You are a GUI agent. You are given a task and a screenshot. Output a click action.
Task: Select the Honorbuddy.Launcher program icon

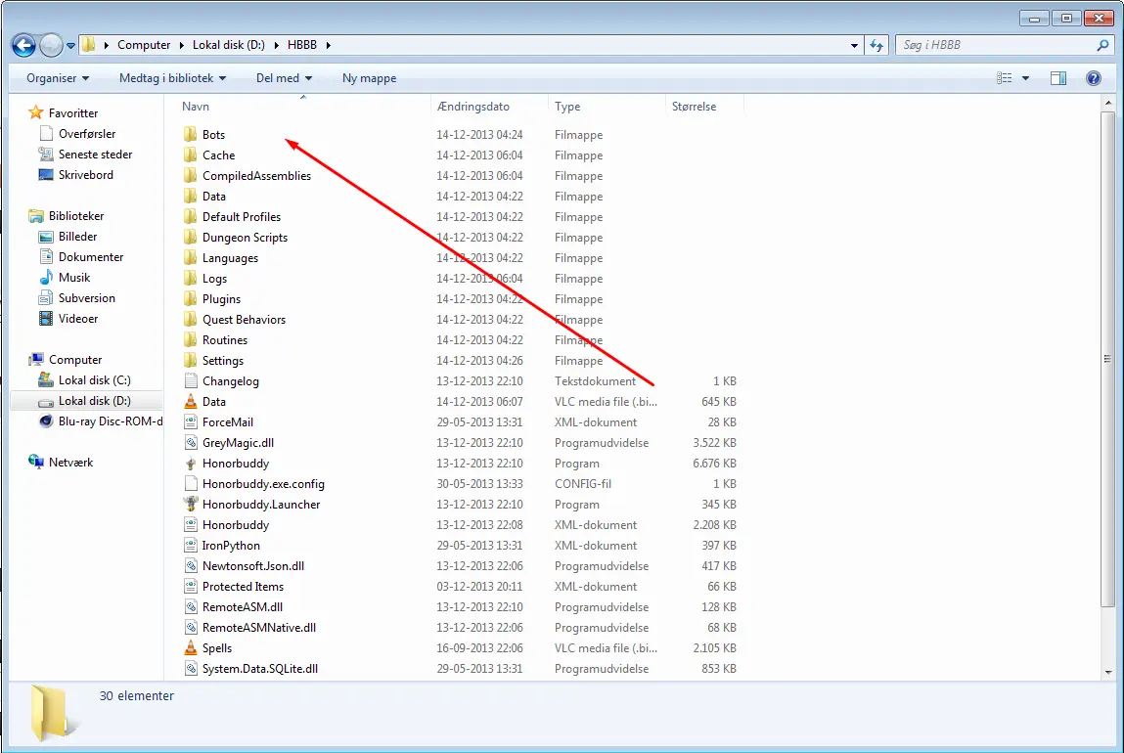point(191,505)
